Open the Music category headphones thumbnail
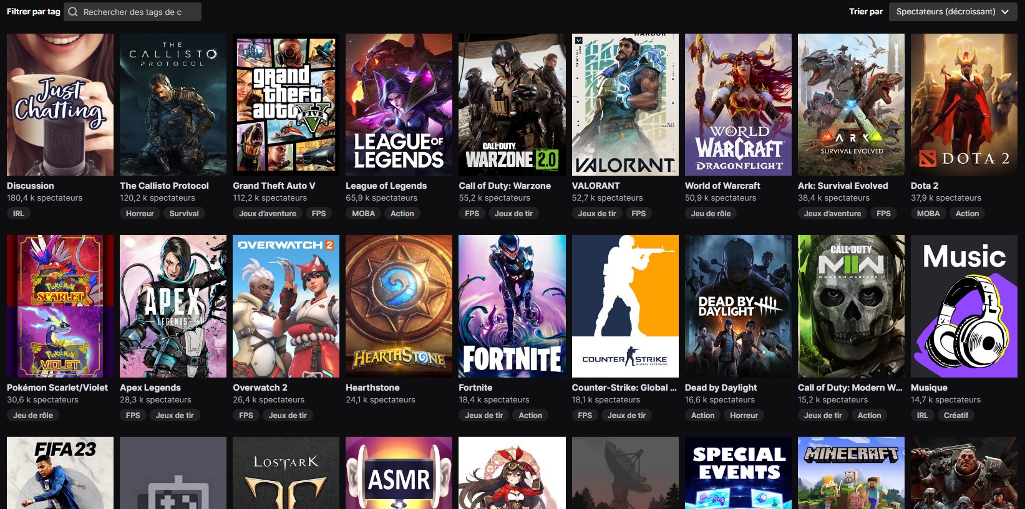This screenshot has width=1025, height=509. click(964, 306)
